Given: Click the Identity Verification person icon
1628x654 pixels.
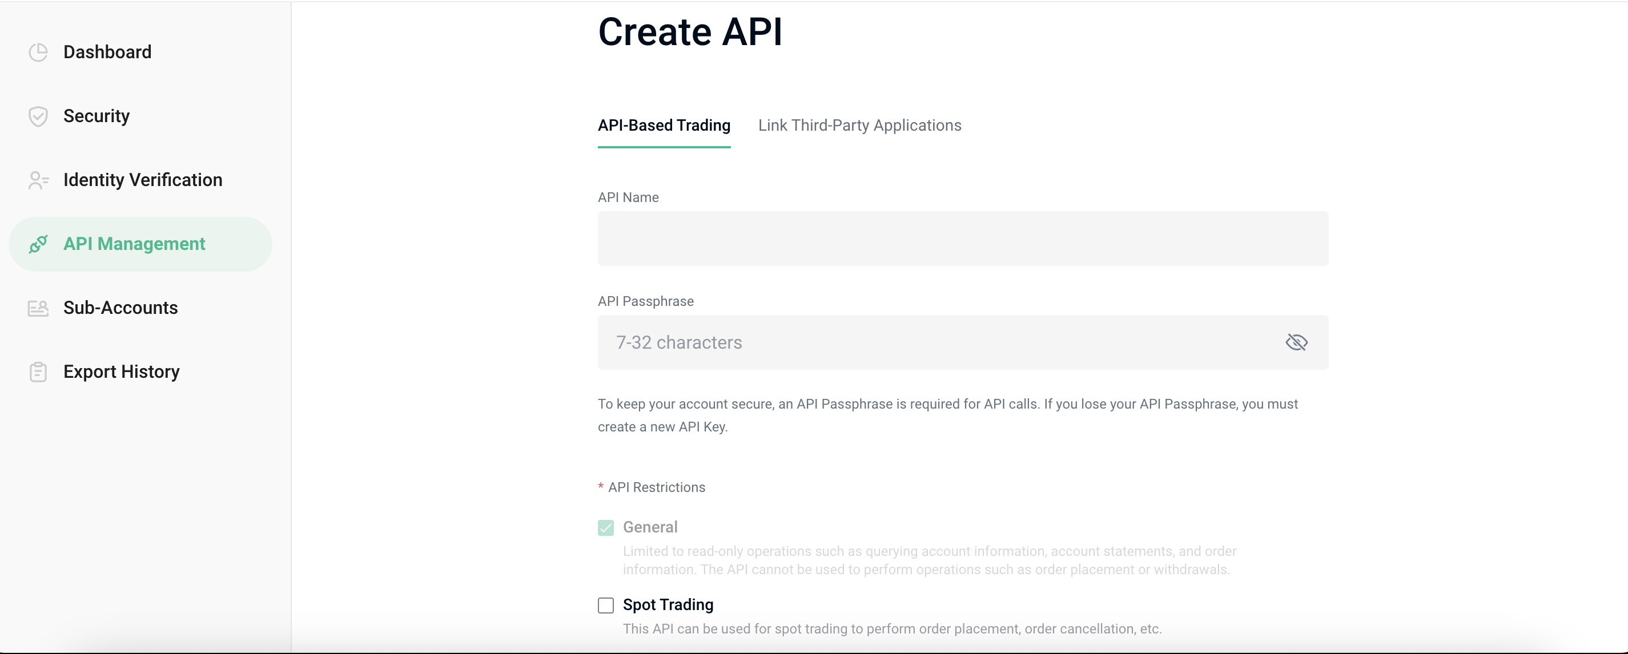Looking at the screenshot, I should pyautogui.click(x=39, y=180).
